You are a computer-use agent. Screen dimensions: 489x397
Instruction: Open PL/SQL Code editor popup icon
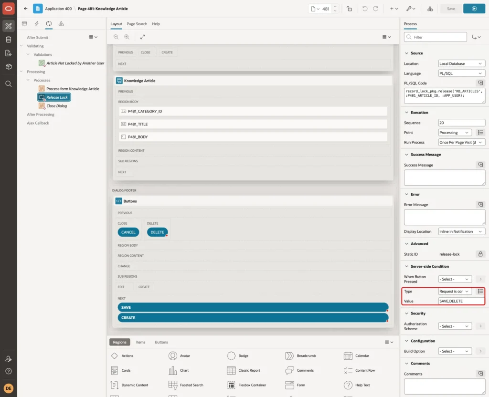480,83
